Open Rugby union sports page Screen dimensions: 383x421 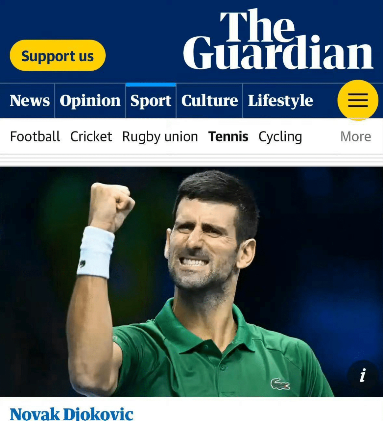[x=160, y=137]
